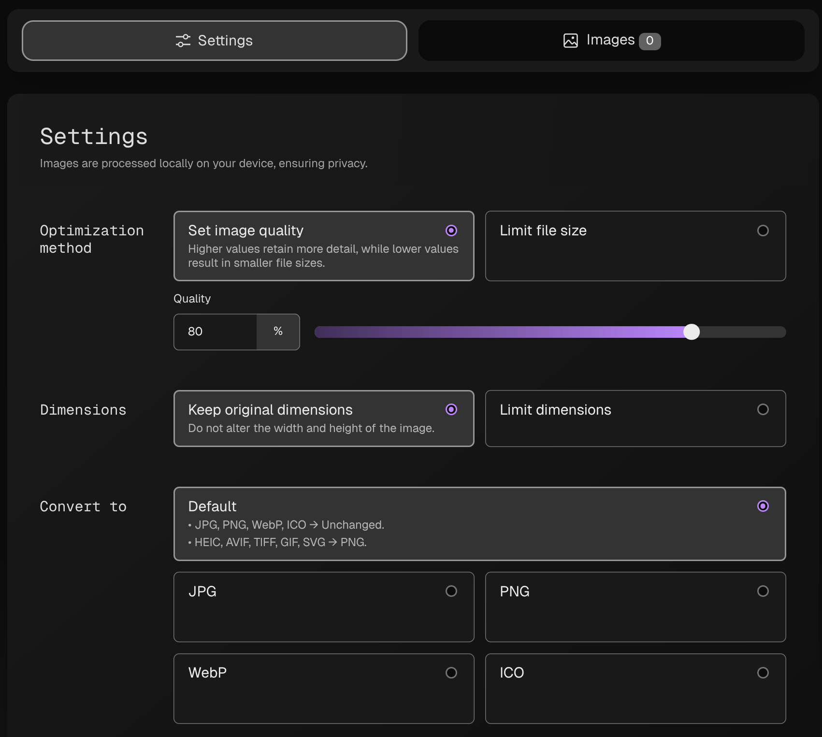Choose the Limit file size option
The height and width of the screenshot is (737, 822).
point(763,231)
